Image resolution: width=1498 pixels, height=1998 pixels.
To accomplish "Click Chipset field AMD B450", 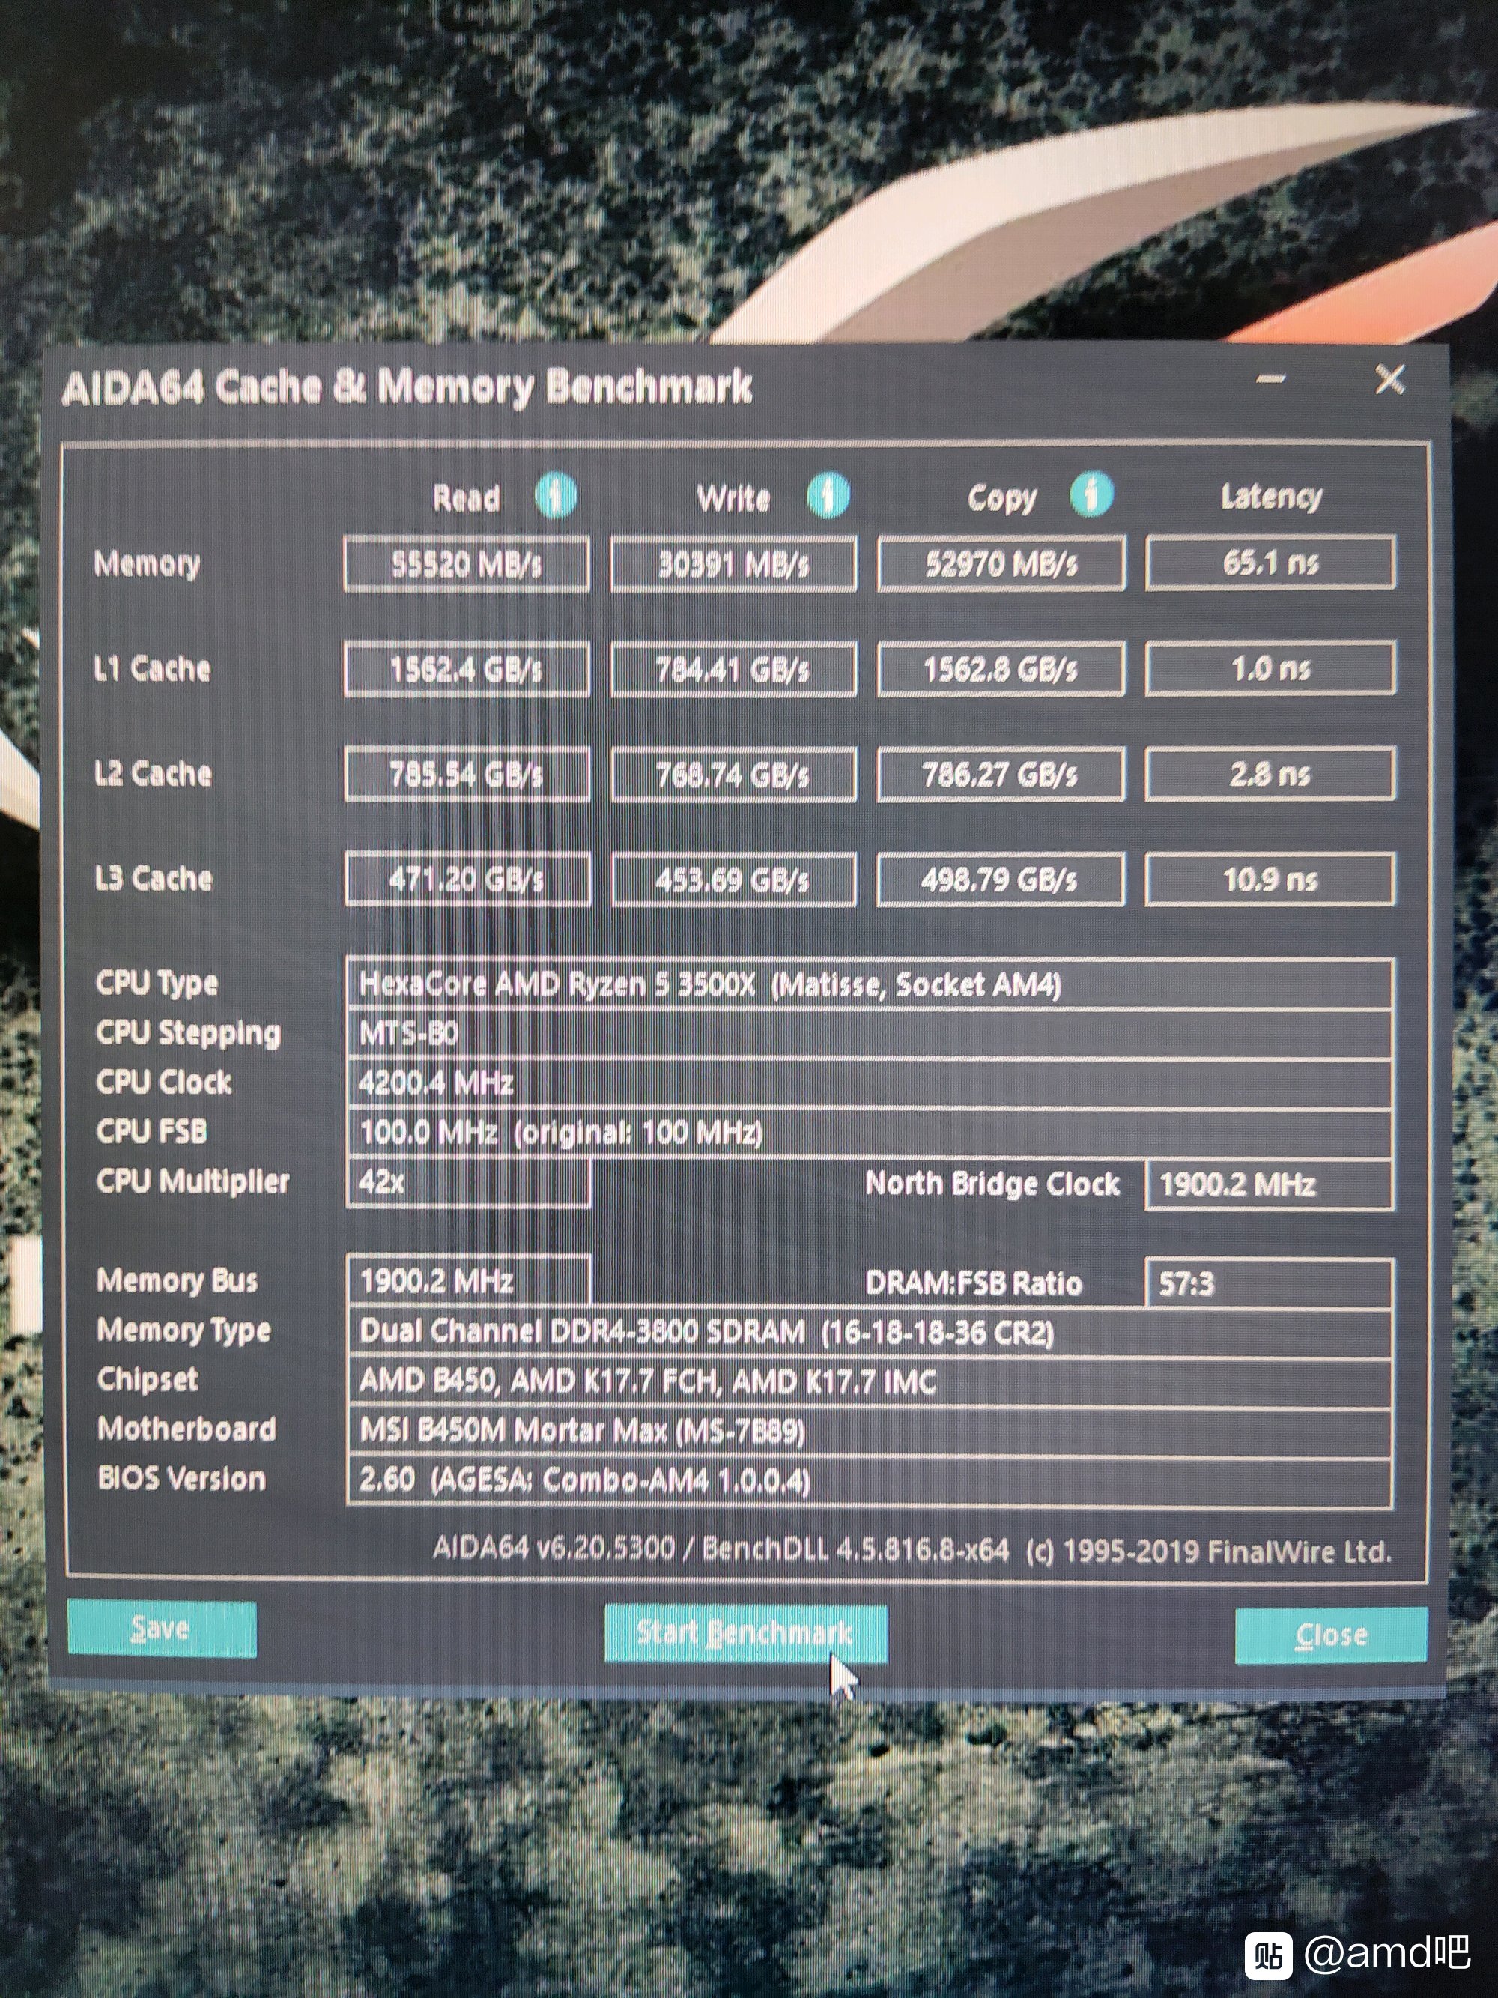I will point(870,1382).
